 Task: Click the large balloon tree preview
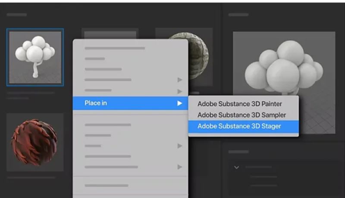(x=284, y=83)
